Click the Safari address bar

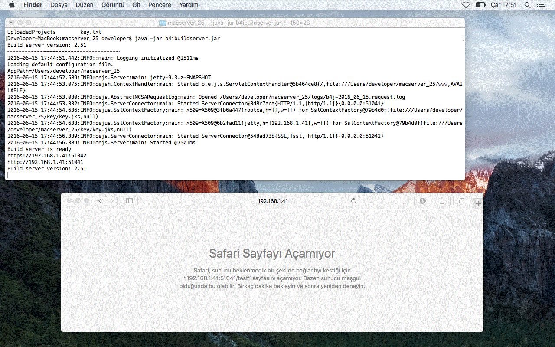(273, 201)
